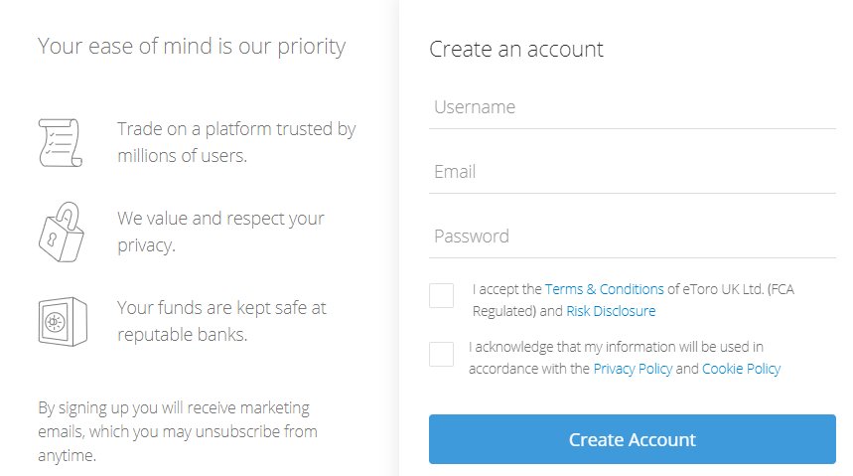853x476 pixels.
Task: Open the Privacy Policy link
Action: (633, 369)
